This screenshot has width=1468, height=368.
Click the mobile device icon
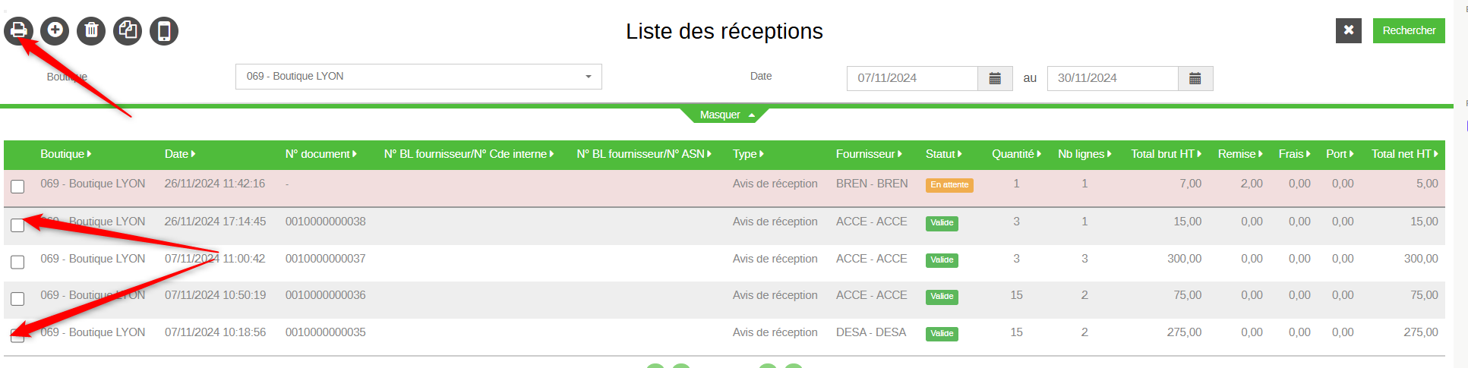click(164, 31)
